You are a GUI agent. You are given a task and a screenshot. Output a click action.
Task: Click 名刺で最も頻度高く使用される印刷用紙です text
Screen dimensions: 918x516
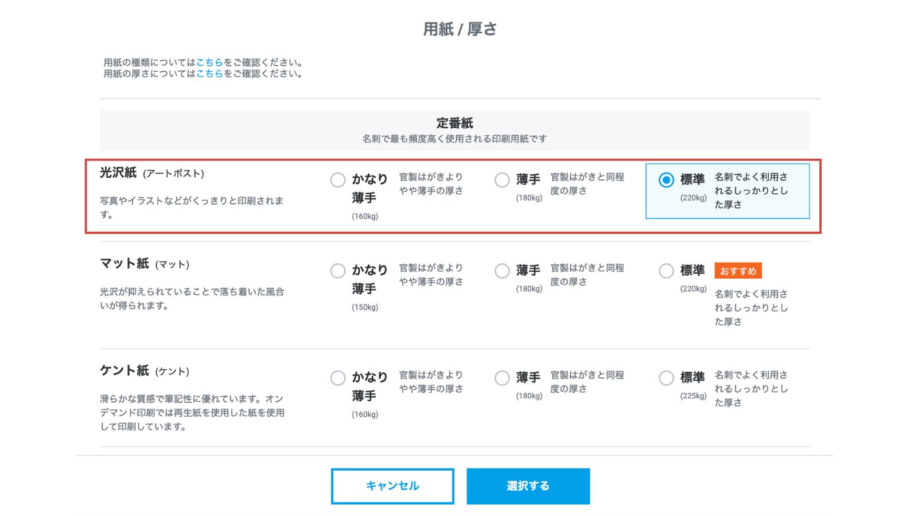(x=454, y=139)
